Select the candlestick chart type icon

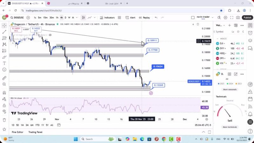(x=83, y=17)
